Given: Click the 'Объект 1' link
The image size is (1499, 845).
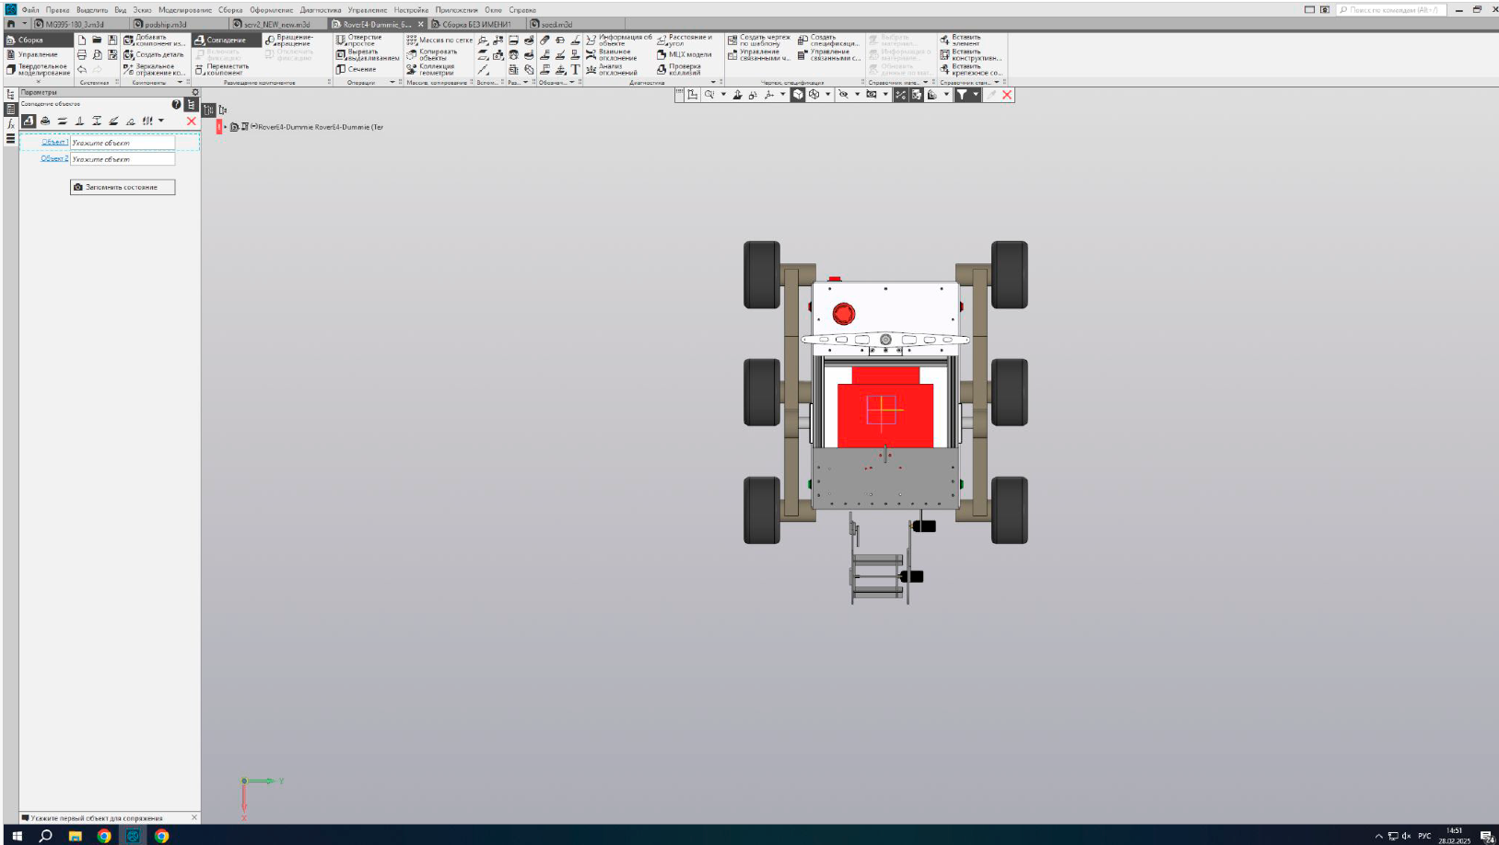Looking at the screenshot, I should (x=54, y=143).
